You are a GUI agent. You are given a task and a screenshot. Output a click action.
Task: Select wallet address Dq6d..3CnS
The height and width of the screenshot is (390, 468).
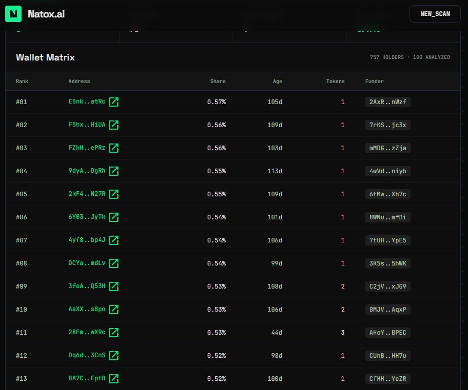pos(87,356)
